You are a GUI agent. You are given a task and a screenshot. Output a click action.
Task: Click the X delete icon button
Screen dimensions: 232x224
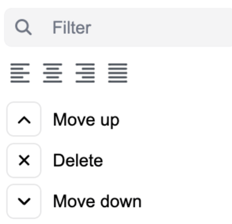tap(24, 161)
